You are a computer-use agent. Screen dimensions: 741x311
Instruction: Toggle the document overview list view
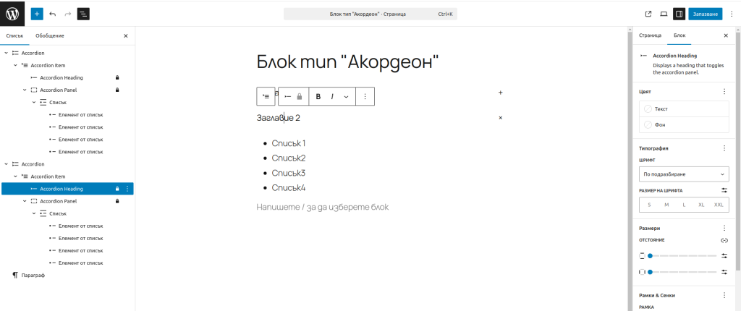(x=83, y=14)
